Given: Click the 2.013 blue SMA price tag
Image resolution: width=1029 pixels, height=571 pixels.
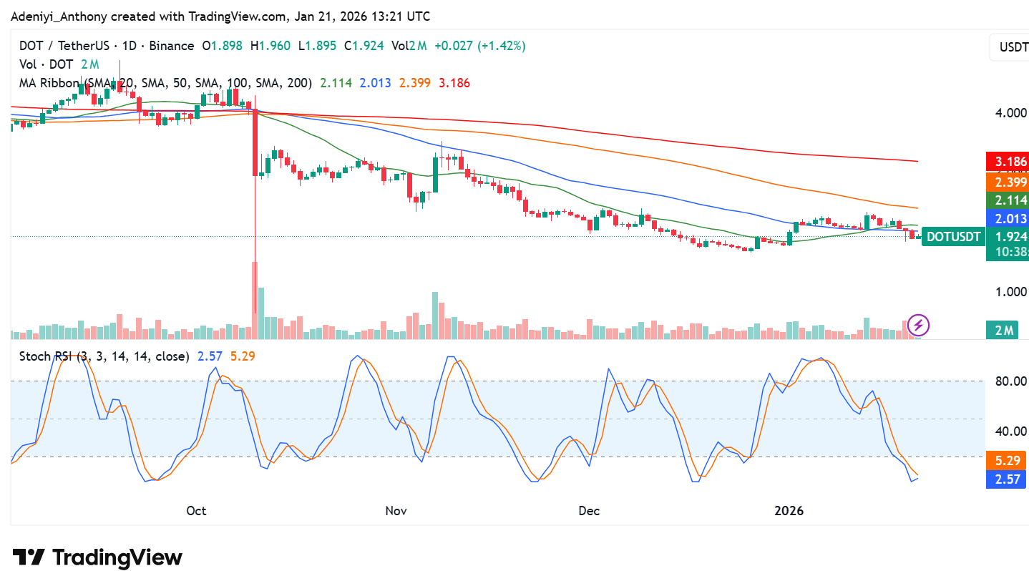Looking at the screenshot, I should pyautogui.click(x=1007, y=219).
